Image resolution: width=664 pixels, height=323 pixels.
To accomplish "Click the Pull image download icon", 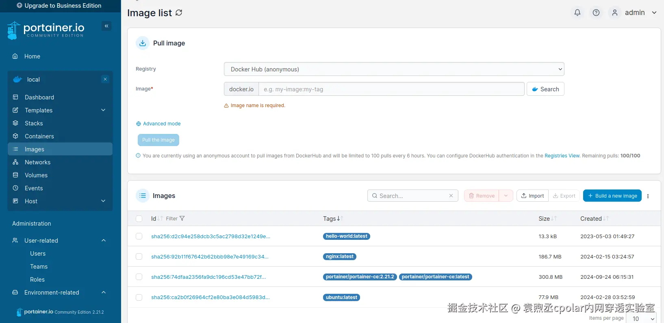I will pyautogui.click(x=143, y=43).
